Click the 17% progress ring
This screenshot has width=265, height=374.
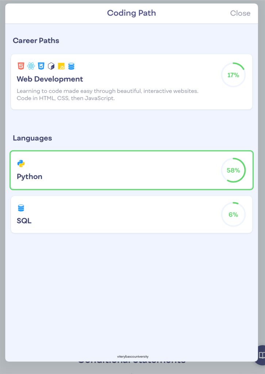coord(233,75)
